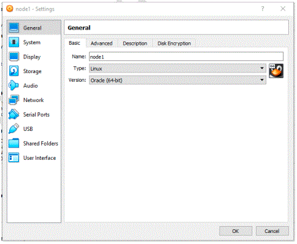Switch to the Disk Encryption tab
Screen dimensions: 297x244
pyautogui.click(x=174, y=44)
